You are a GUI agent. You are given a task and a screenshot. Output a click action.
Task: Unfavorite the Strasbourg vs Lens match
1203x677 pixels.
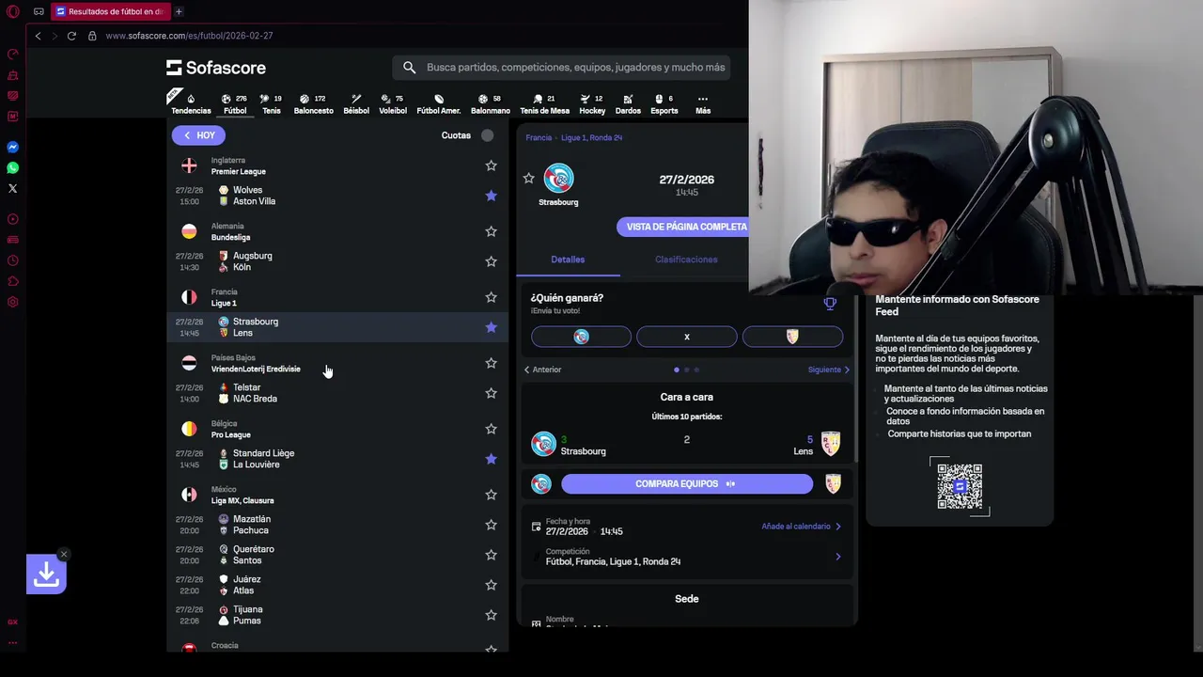491,327
